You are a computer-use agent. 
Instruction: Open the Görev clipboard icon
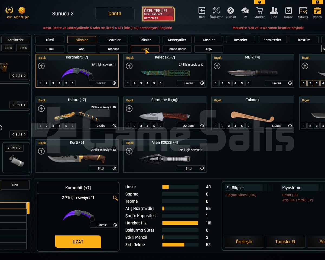(288, 11)
